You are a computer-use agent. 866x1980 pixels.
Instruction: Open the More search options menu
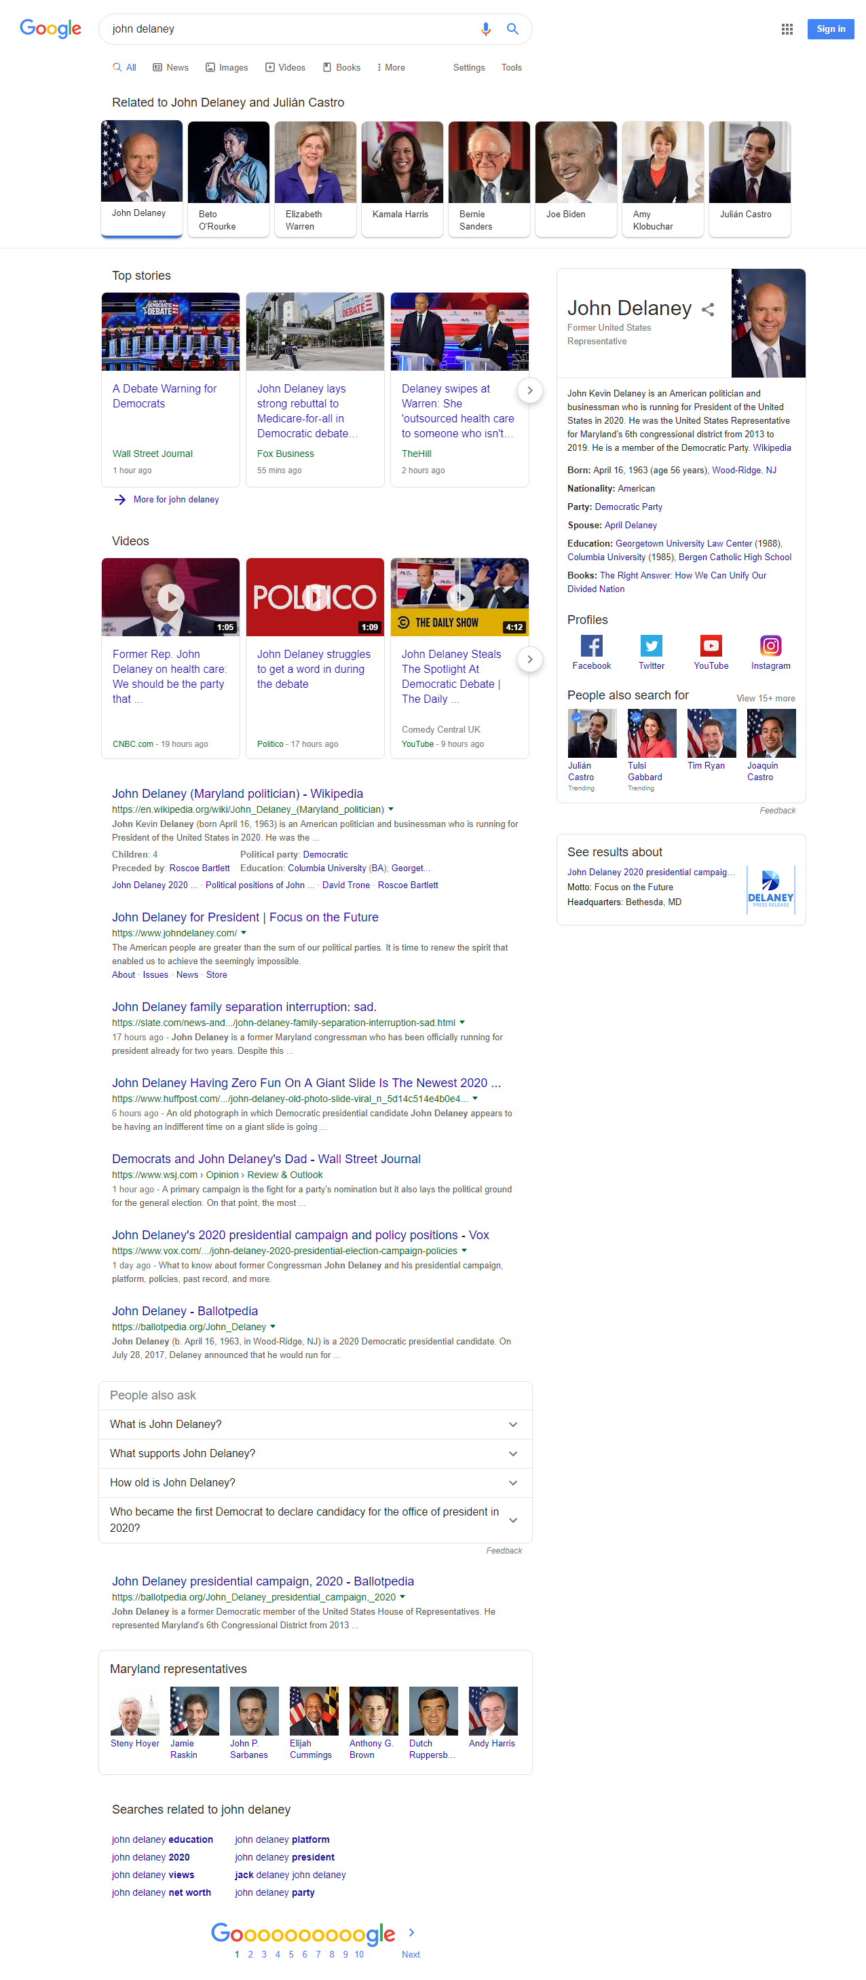(391, 68)
